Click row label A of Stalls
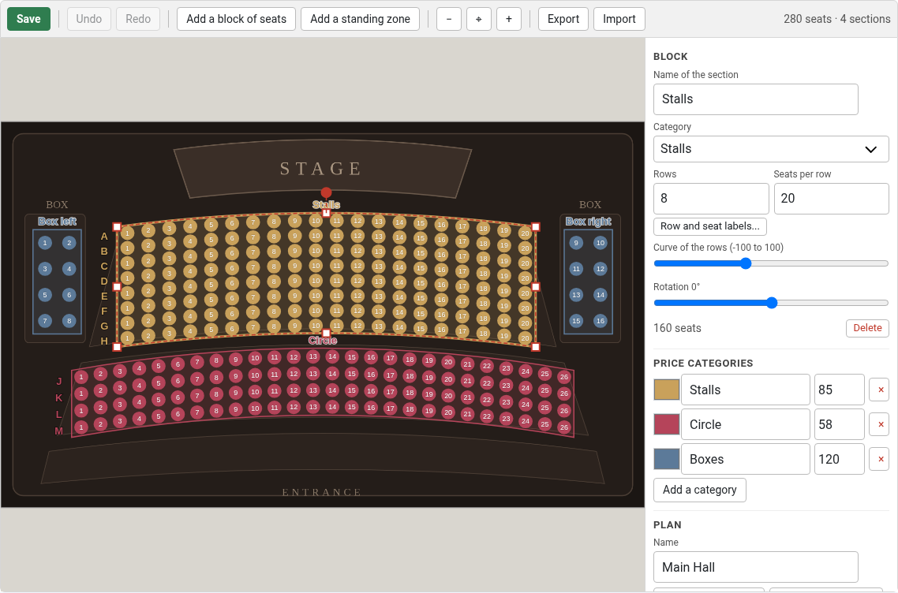898x593 pixels. click(x=104, y=236)
